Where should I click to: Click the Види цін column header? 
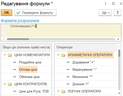[26, 47]
